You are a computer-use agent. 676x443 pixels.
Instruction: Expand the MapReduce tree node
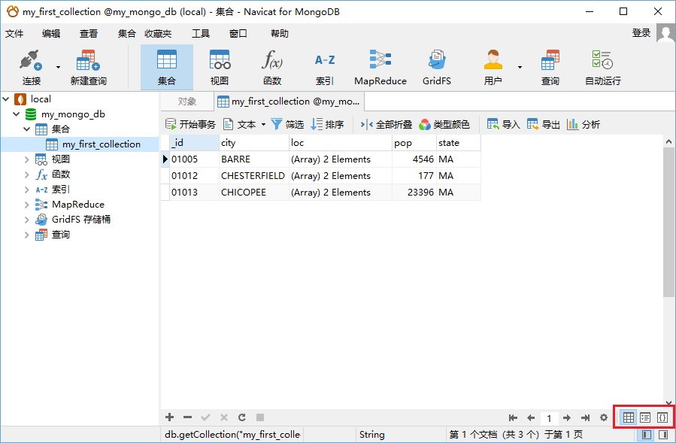(27, 205)
